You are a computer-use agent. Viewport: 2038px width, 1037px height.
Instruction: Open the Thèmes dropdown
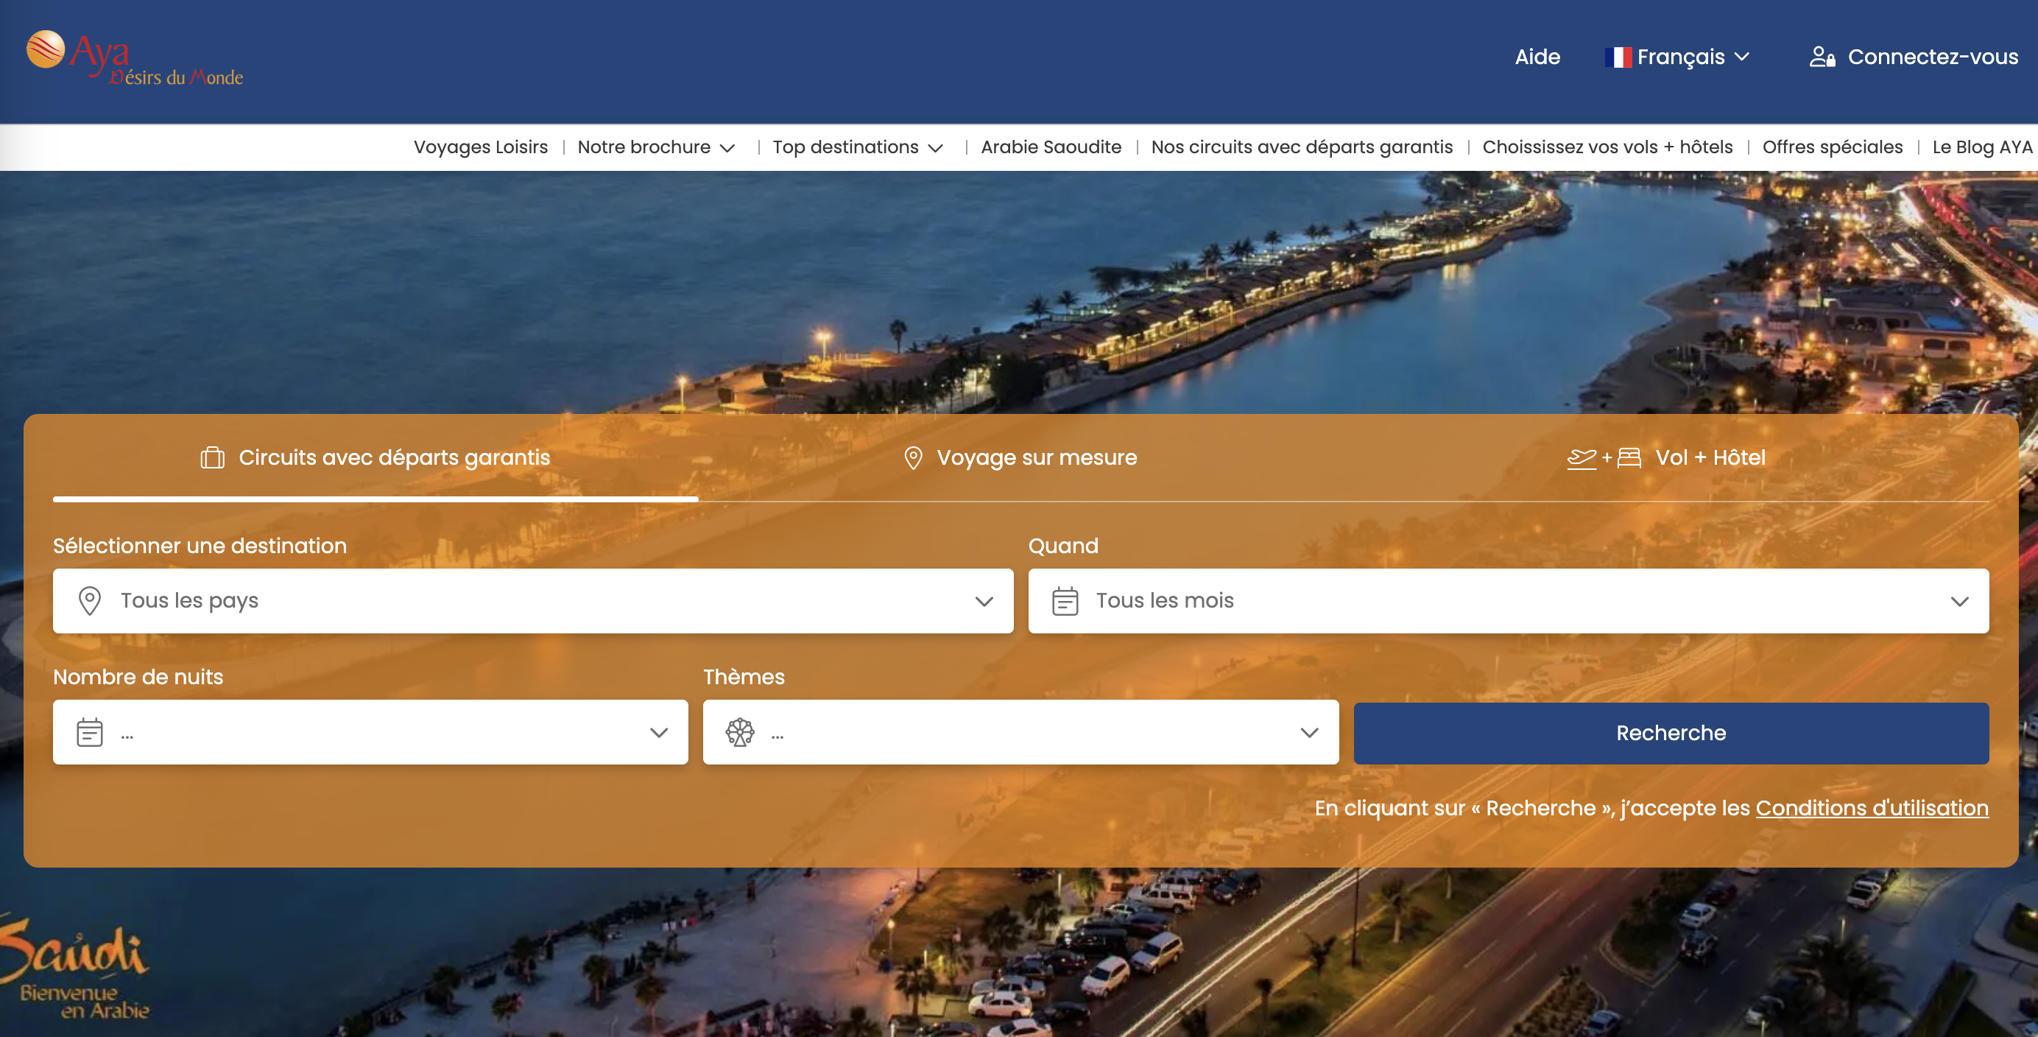(x=1020, y=732)
